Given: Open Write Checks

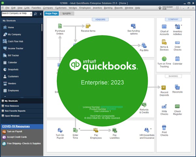Looking at the screenshot, I should coord(164,107).
